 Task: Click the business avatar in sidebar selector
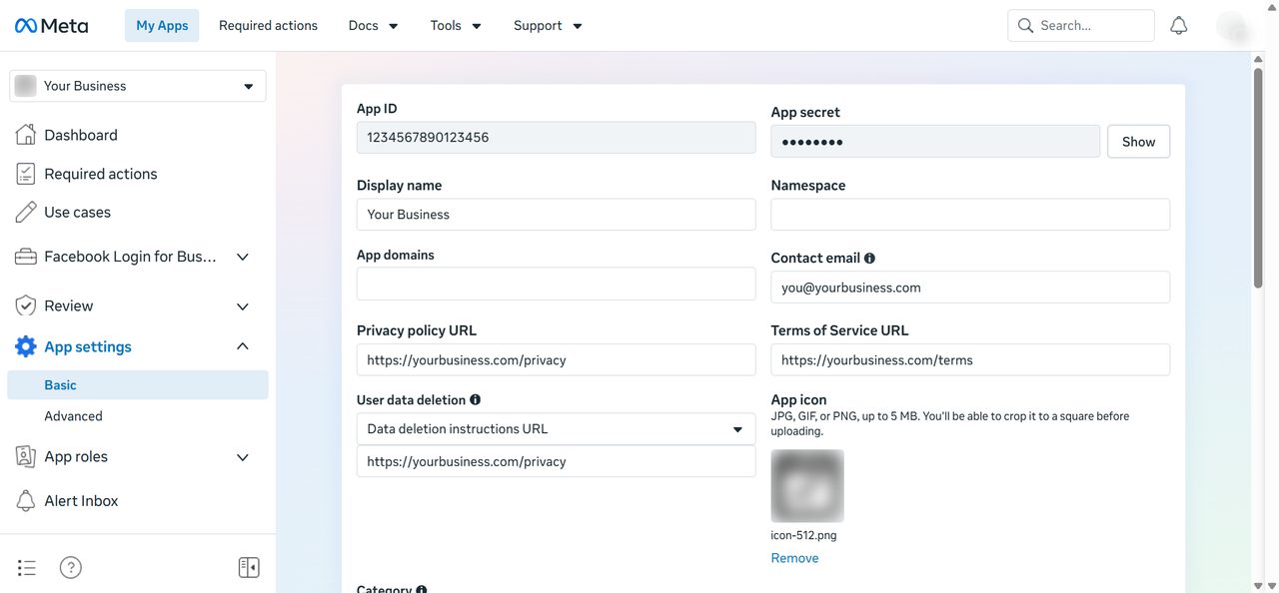pyautogui.click(x=26, y=86)
